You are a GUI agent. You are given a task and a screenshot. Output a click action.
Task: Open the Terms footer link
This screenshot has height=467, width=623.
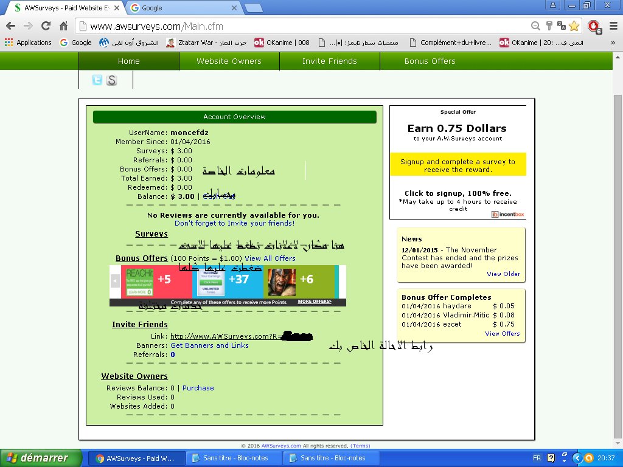(x=360, y=446)
